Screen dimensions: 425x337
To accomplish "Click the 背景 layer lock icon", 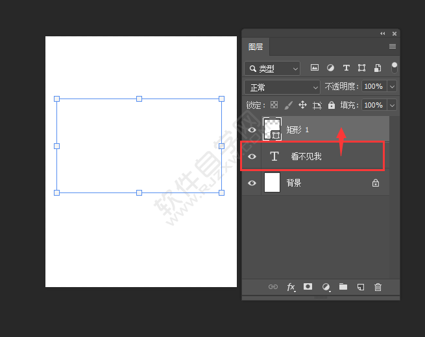I will [376, 183].
